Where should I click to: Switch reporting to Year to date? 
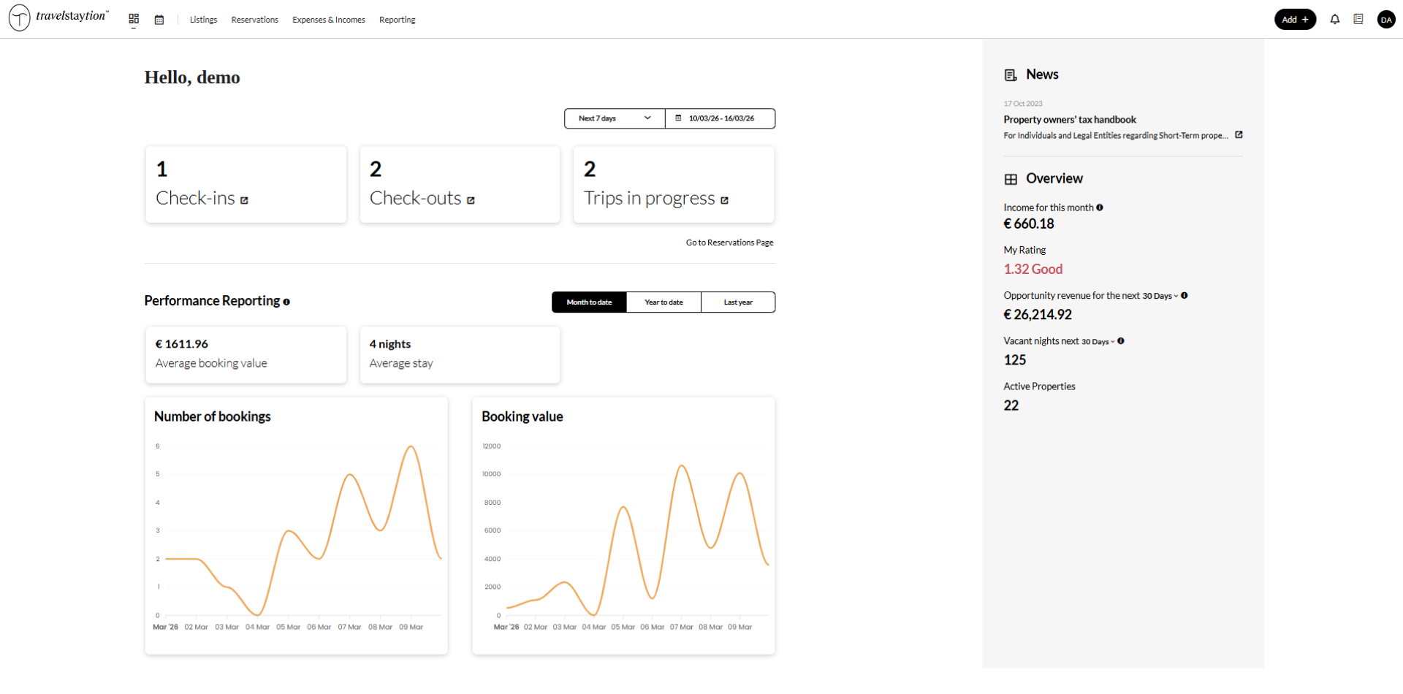(x=664, y=302)
